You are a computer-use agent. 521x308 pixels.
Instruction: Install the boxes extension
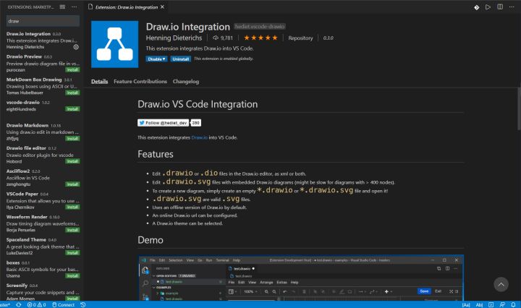72,275
